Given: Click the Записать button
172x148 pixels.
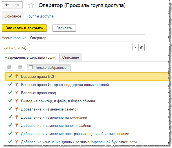Looking at the screenshot, I should tap(64, 28).
